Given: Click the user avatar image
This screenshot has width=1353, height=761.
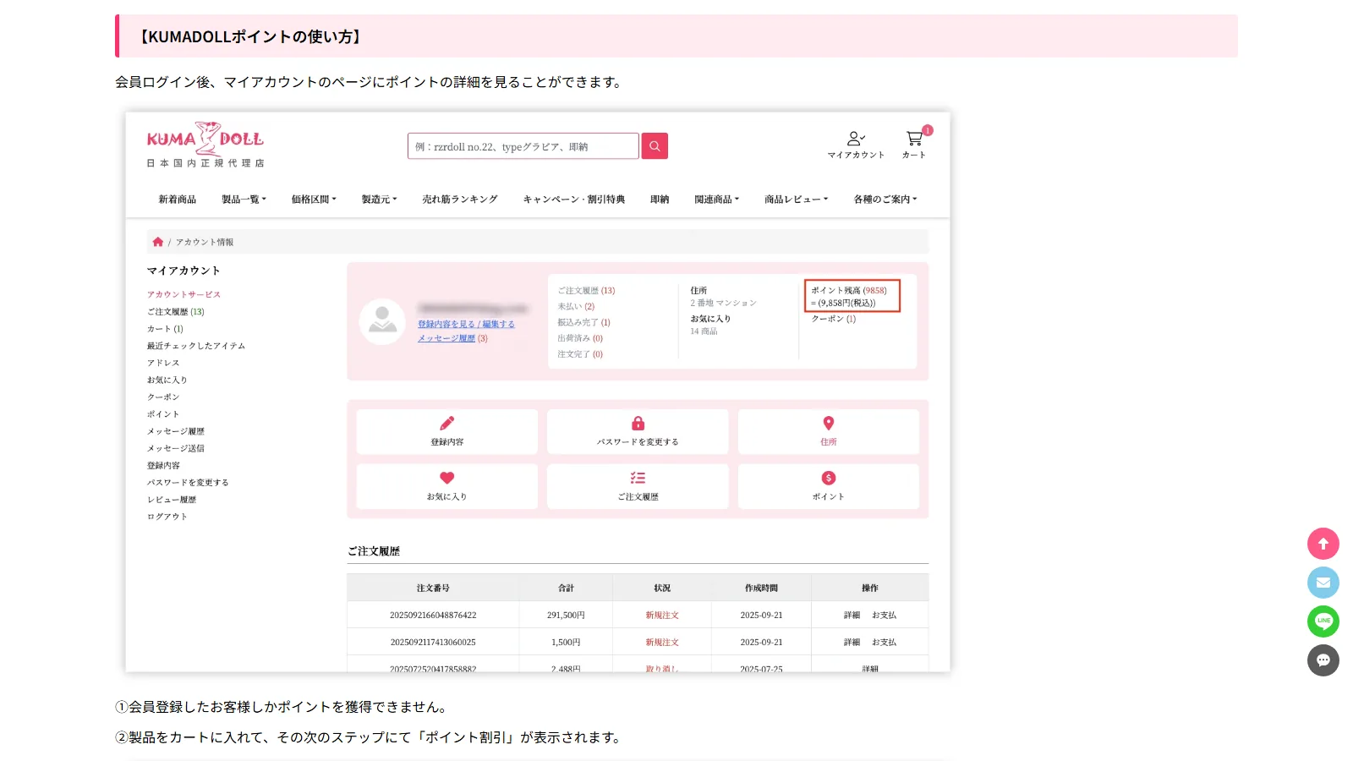Looking at the screenshot, I should (382, 321).
